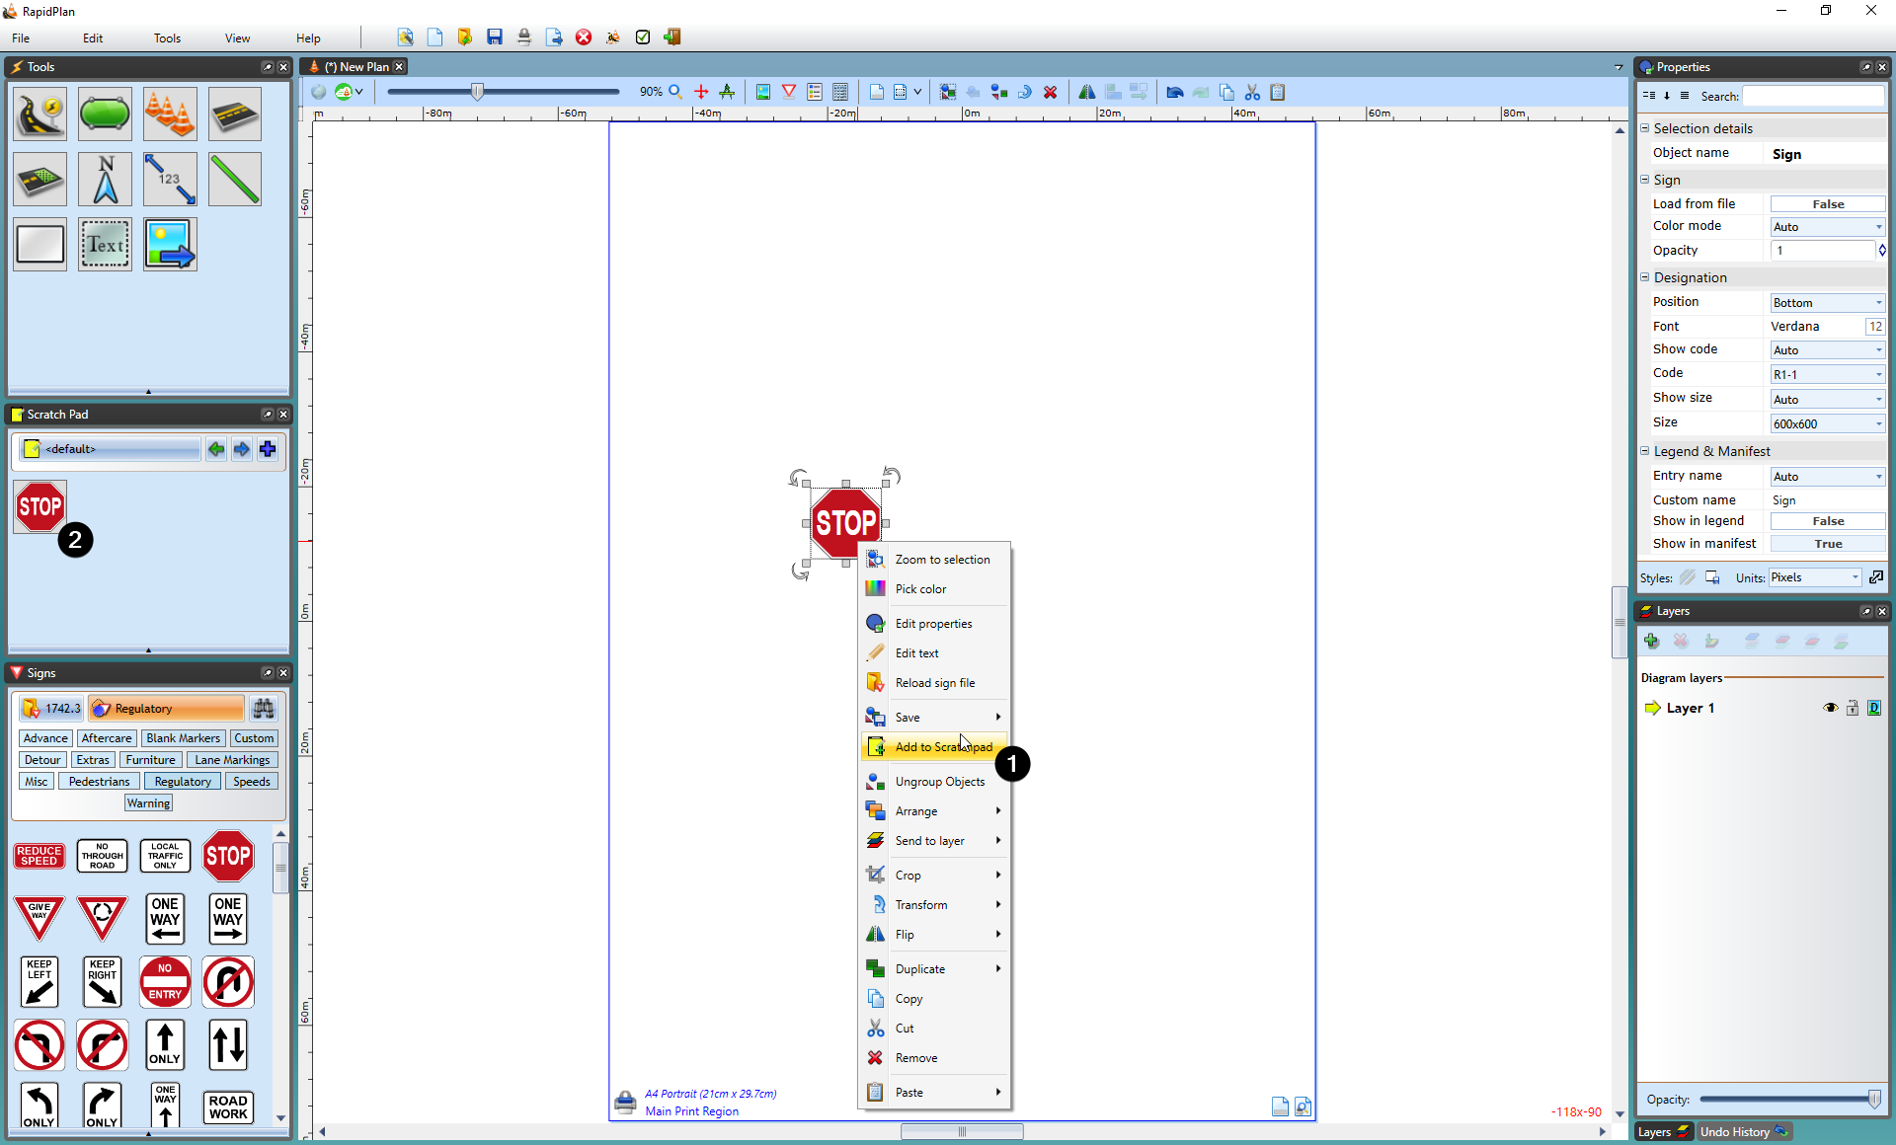The image size is (1896, 1145).
Task: Click the add layer green plus icon
Action: [x=1651, y=641]
